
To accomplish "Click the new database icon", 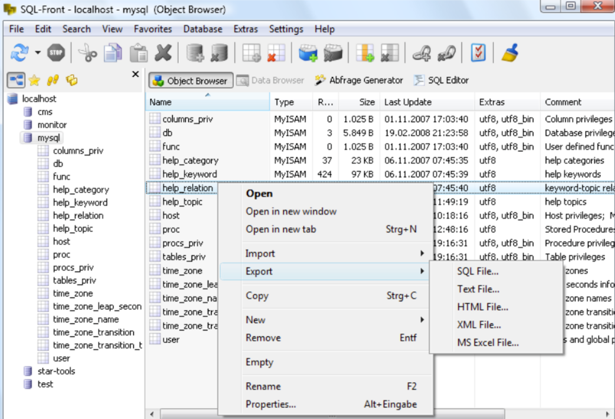I will coord(195,53).
